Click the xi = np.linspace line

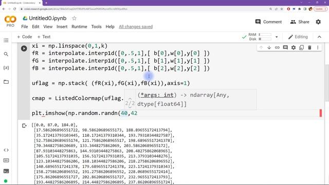70,46
